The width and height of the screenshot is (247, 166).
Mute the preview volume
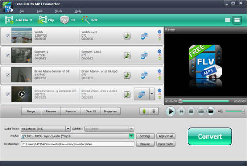(x=220, y=111)
